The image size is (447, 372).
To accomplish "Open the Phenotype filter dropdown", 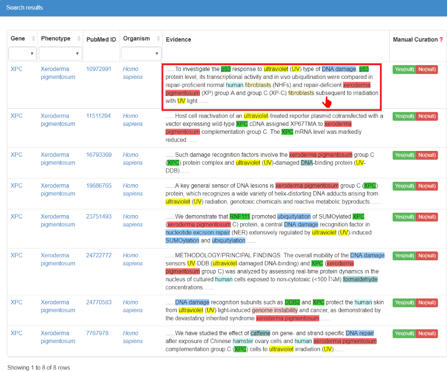I will click(60, 53).
